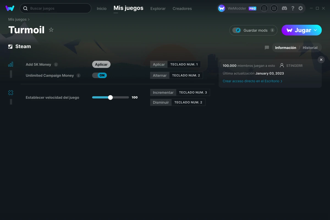Image resolution: width=330 pixels, height=220 pixels.
Task: Close the information panel
Action: 321,60
